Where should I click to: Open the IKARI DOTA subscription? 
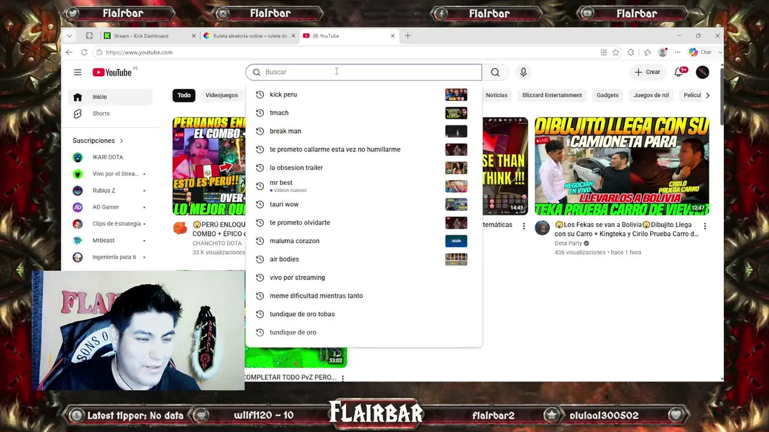pos(109,157)
